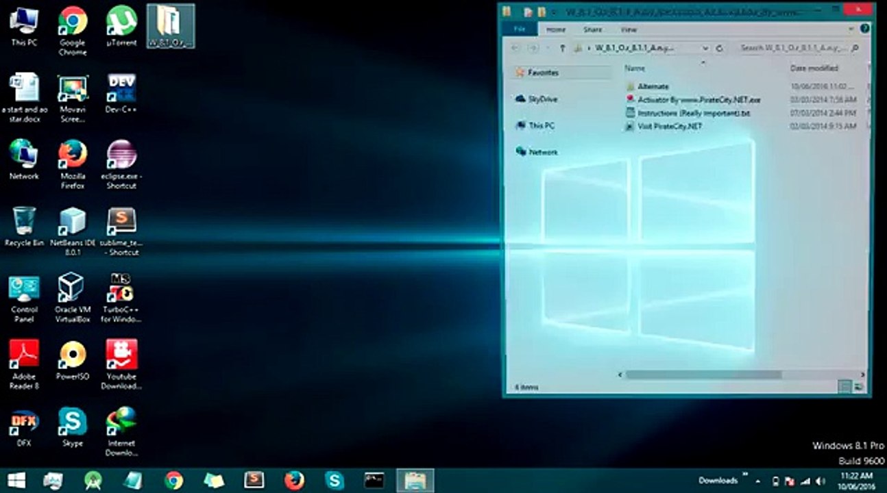Open the Windows Start button
The image size is (887, 493).
point(16,480)
